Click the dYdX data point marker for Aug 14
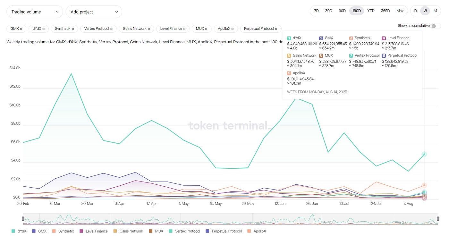This screenshot has width=449, height=237. [424, 154]
